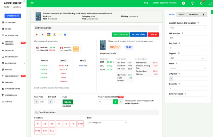213x137 pixels.
Task: Click the Protect Minimum Profit input field
Action: pyautogui.click(x=106, y=102)
